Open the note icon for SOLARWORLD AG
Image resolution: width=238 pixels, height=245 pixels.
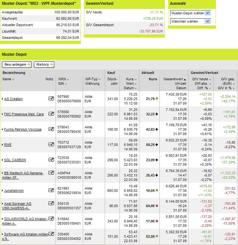(x=51, y=219)
